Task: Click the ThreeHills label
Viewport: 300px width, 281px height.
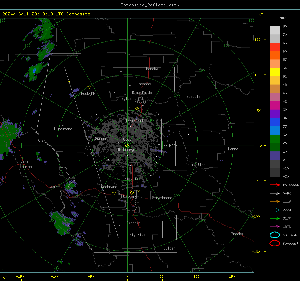Action: [168, 146]
